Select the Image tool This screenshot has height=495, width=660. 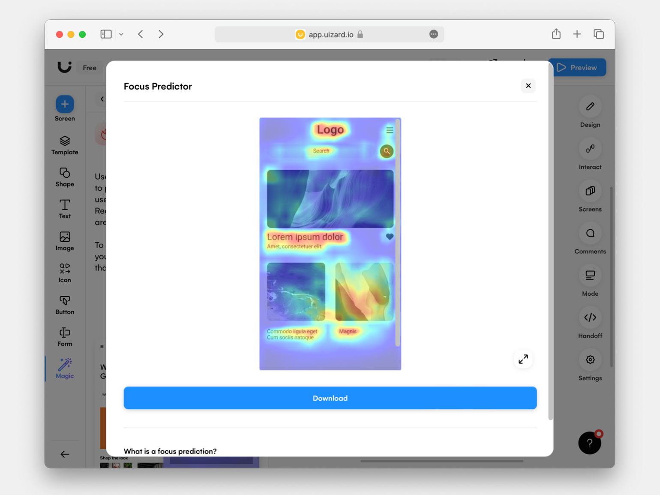[65, 241]
